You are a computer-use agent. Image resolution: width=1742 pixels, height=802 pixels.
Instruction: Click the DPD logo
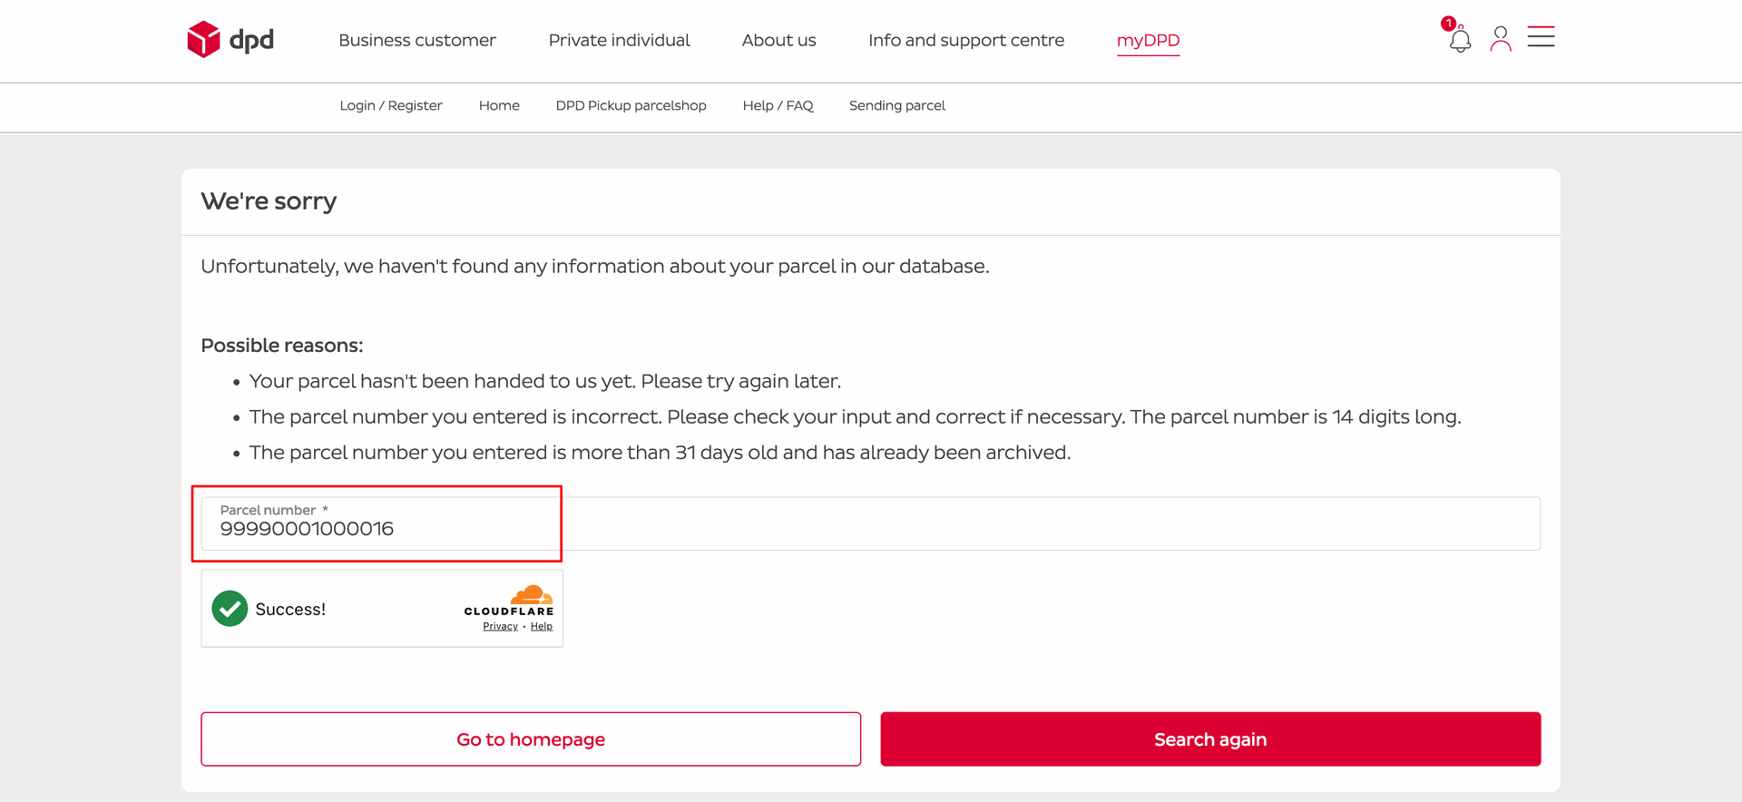click(230, 39)
